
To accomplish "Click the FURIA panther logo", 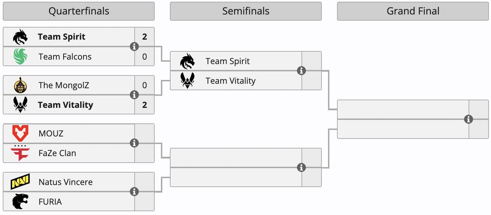I will click(20, 201).
